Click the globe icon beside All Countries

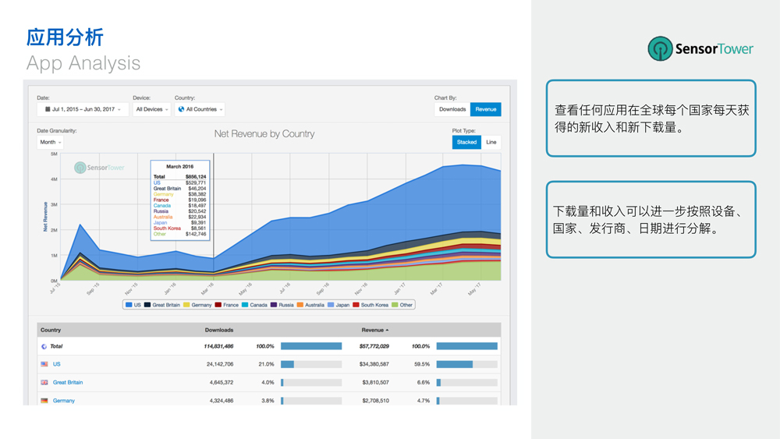click(181, 110)
